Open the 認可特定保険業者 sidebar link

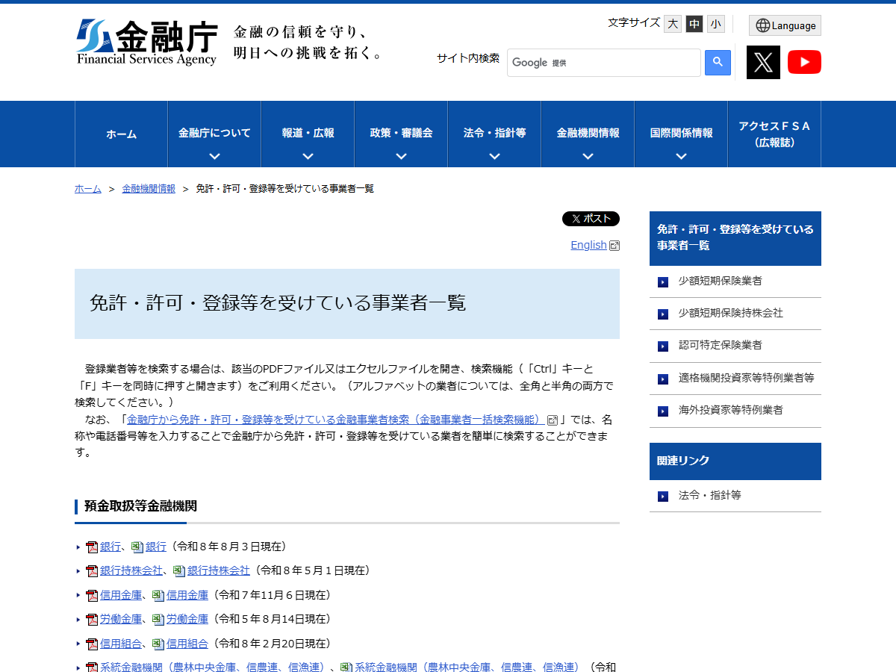[x=720, y=346]
